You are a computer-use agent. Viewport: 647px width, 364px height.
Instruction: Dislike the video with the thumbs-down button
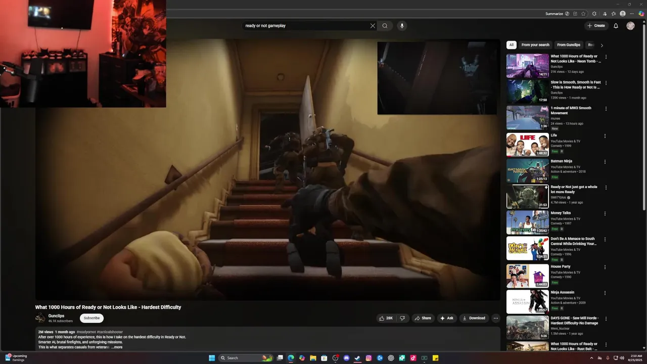point(402,318)
